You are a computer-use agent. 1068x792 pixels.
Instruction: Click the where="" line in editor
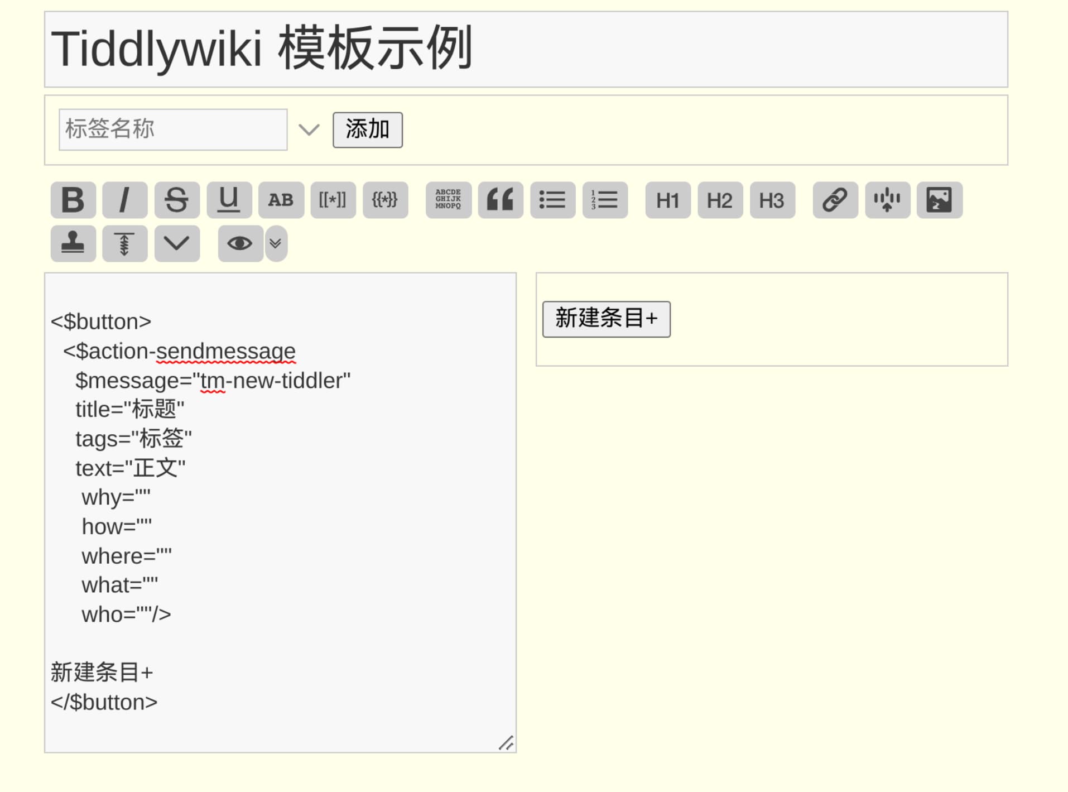pyautogui.click(x=127, y=556)
